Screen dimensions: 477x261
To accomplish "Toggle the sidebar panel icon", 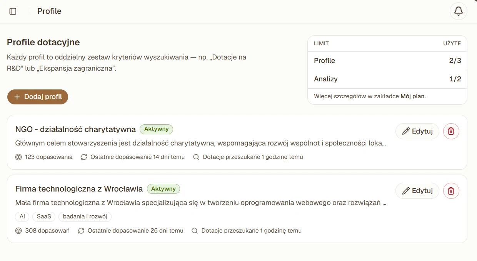I will click(x=13, y=11).
